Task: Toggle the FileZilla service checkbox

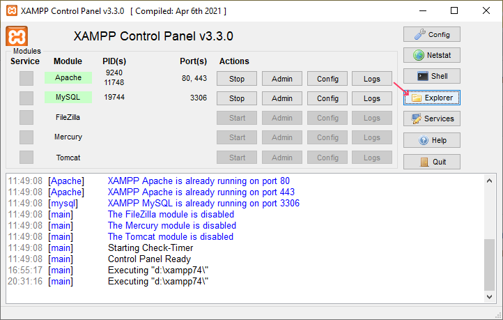Action: pyautogui.click(x=26, y=117)
